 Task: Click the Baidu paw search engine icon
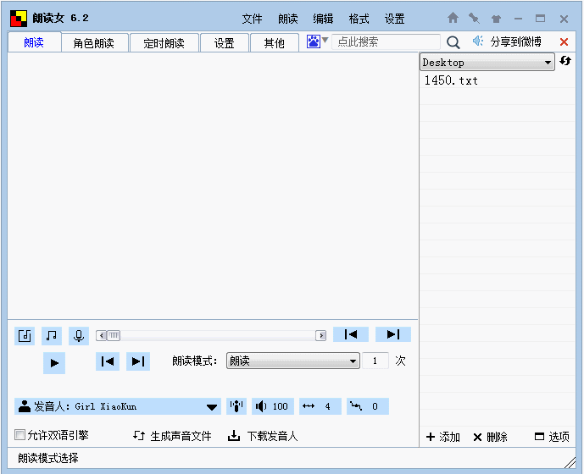tap(314, 41)
